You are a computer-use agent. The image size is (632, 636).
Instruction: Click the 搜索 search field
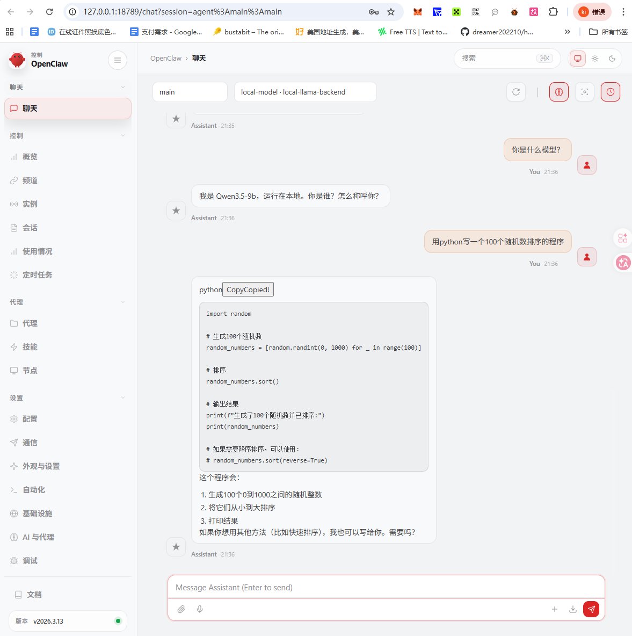coord(507,59)
